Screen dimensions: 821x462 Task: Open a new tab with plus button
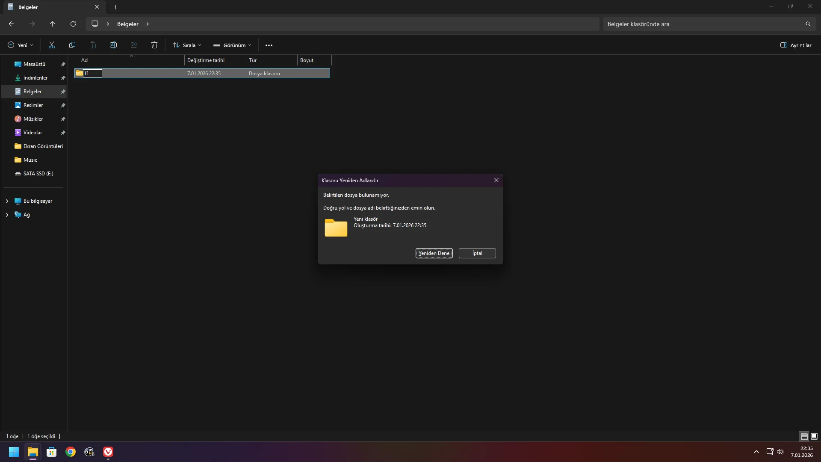pyautogui.click(x=115, y=7)
